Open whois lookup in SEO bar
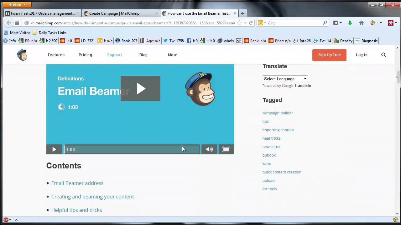The height and width of the screenshot is (225, 401). tap(226, 41)
